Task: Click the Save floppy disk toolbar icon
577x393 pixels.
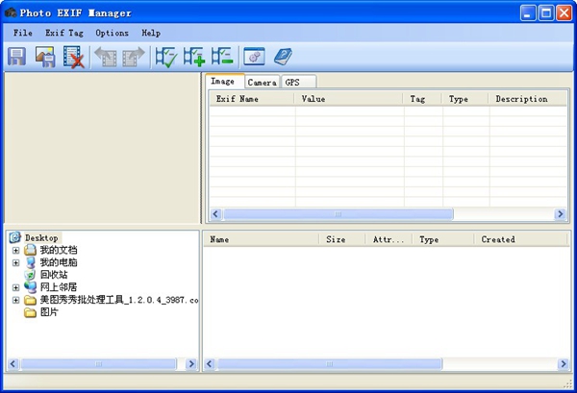Action: tap(17, 58)
